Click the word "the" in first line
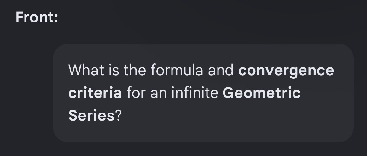367x156 pixels. (x=135, y=70)
